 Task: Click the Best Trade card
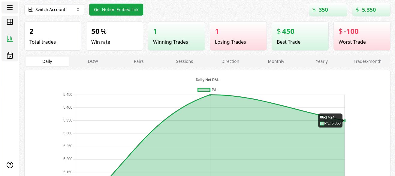click(x=300, y=36)
